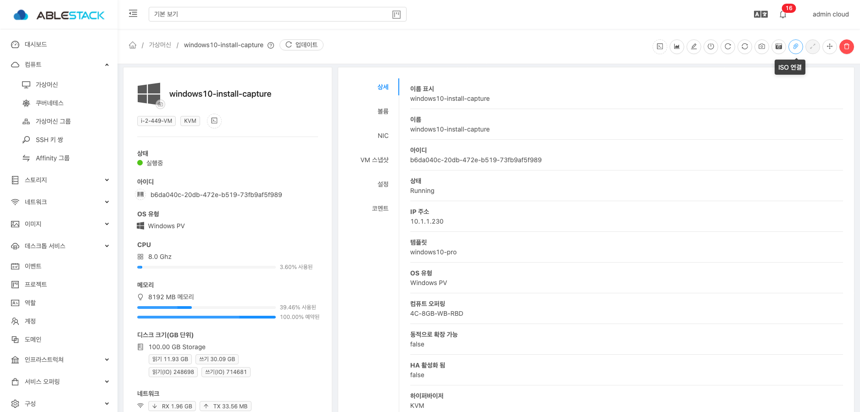Expand the 네트워크 sidebar menu
Viewport: 860px width, 412px height.
tap(60, 202)
